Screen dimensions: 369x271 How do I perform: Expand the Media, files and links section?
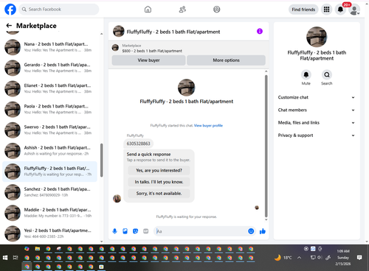coord(317,123)
